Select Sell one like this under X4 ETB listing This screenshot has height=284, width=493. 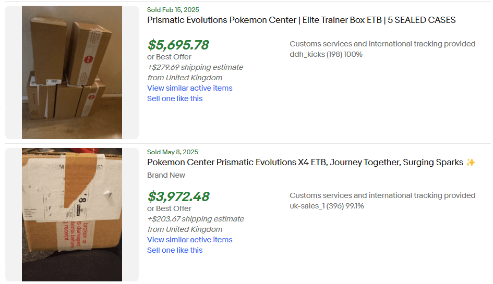pos(175,250)
